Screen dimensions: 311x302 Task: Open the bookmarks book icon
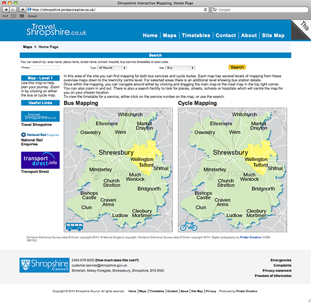(x=14, y=16)
